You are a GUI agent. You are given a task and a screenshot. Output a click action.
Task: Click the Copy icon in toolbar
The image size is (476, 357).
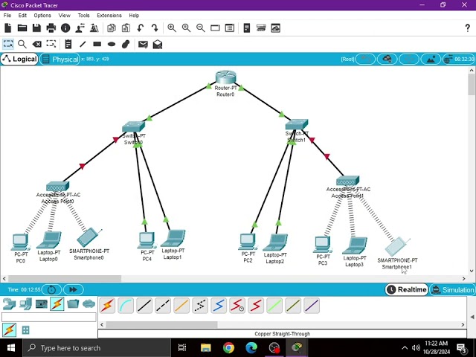click(x=112, y=28)
